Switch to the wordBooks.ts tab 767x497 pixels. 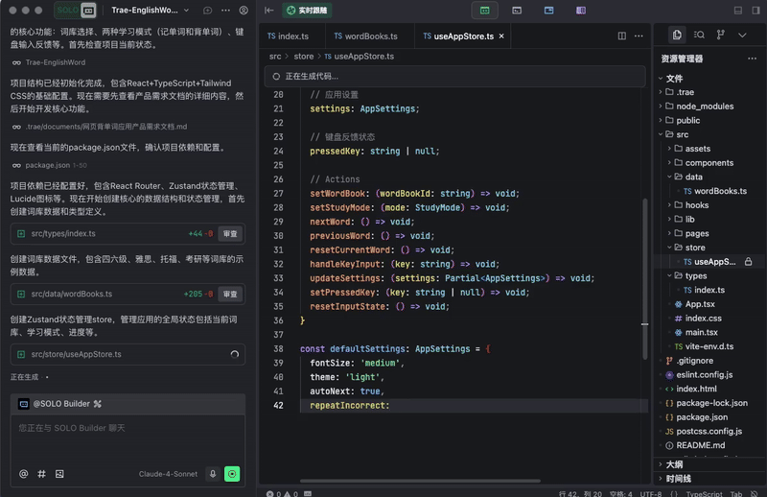(x=365, y=36)
